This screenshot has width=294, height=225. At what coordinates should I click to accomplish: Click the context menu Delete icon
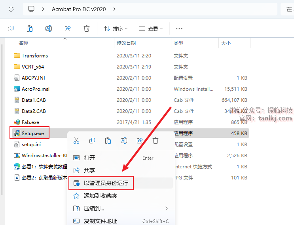[x=156, y=141]
